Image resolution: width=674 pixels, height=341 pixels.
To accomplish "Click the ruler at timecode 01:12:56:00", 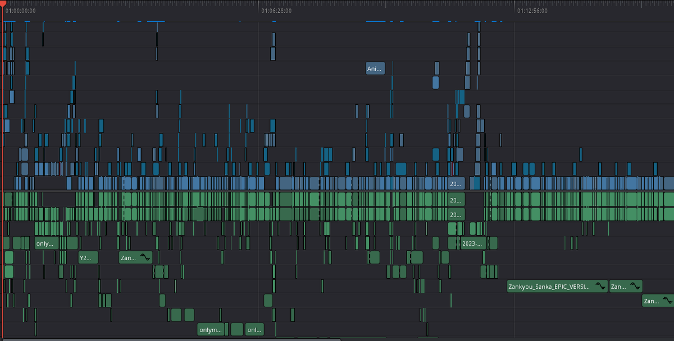I will (532, 11).
